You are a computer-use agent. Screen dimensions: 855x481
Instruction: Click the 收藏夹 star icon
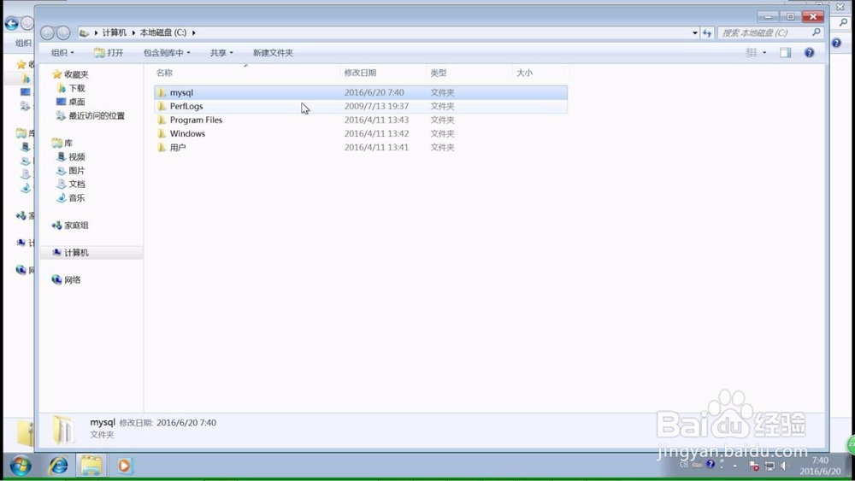point(56,74)
